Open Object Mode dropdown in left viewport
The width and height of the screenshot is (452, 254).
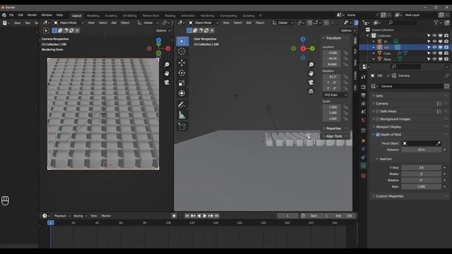69,23
